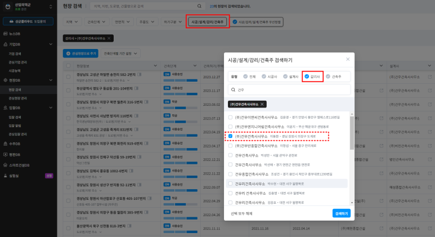Close the 시공/설계/감리/건축주 검색하기 dialog
Image resolution: width=435 pixels, height=237 pixels.
[x=348, y=59]
